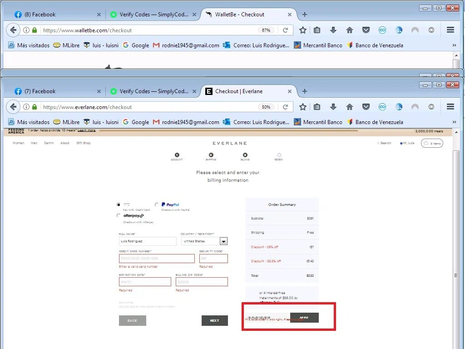Go Home in Everlane window toolbar

350,107
